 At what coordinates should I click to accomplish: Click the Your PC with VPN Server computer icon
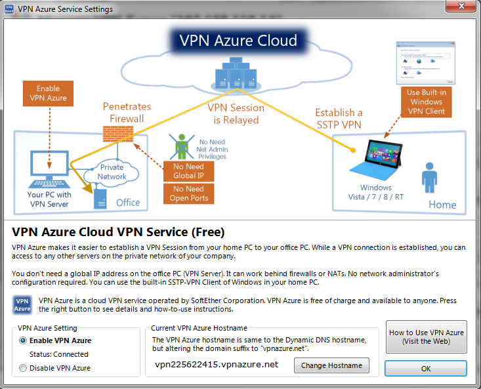[x=49, y=169]
